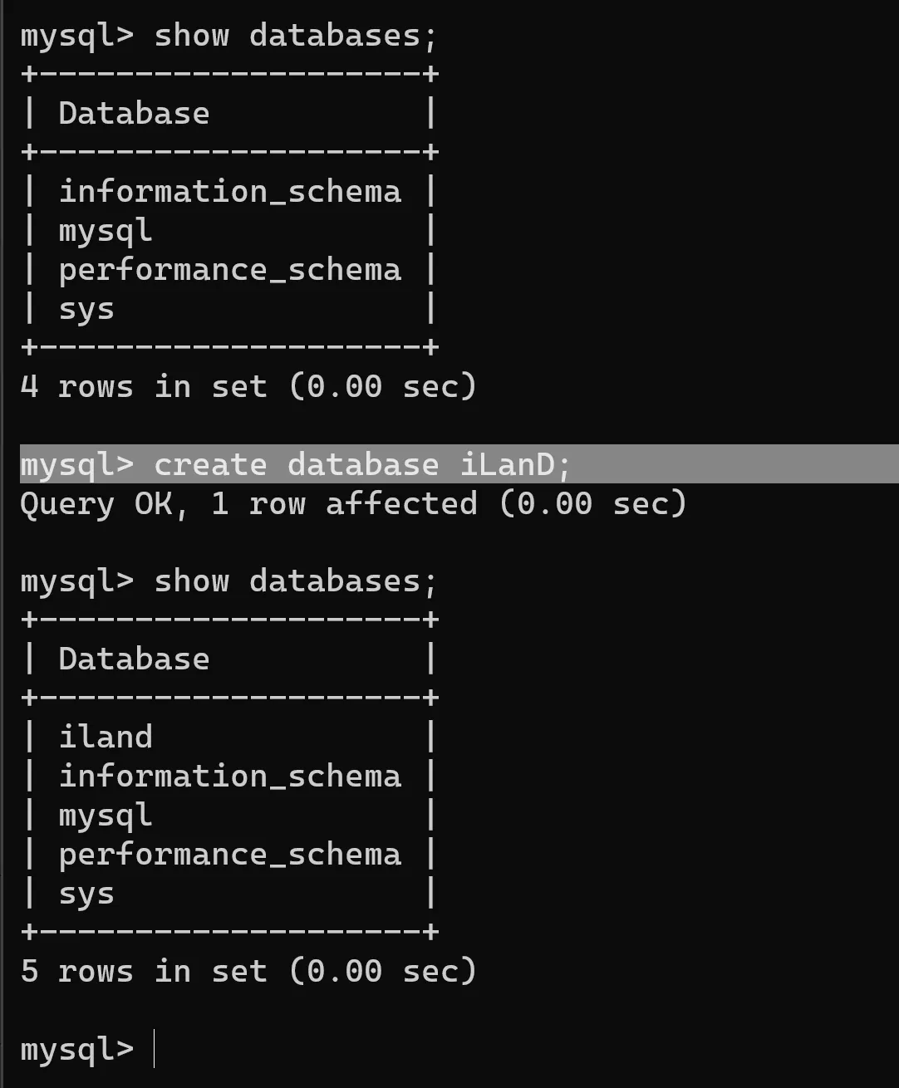Select 'performance_schema' in the second table
Screen dimensions: 899x1088
229,855
